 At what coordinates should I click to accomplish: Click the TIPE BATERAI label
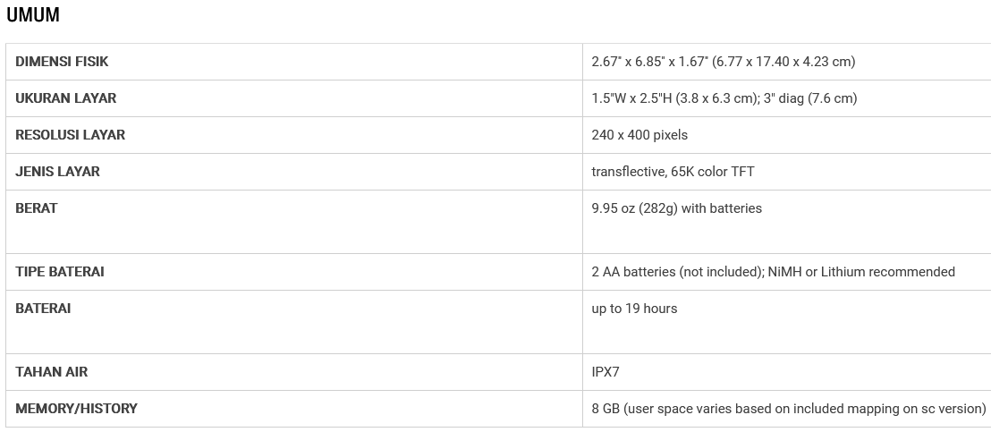60,272
